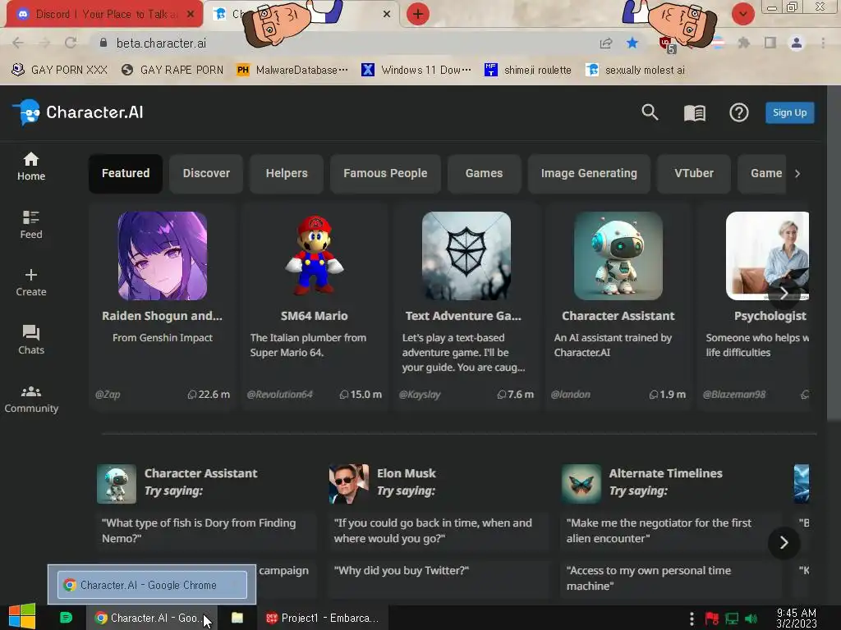Open the SM64 Mario character avatar
The image size is (841, 630).
315,256
